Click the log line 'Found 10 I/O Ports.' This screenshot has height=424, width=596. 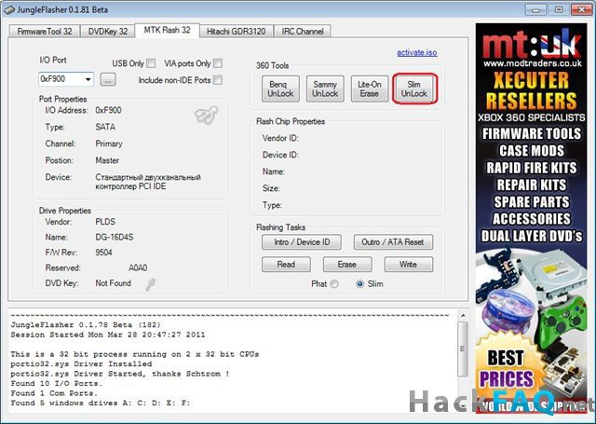point(57,383)
